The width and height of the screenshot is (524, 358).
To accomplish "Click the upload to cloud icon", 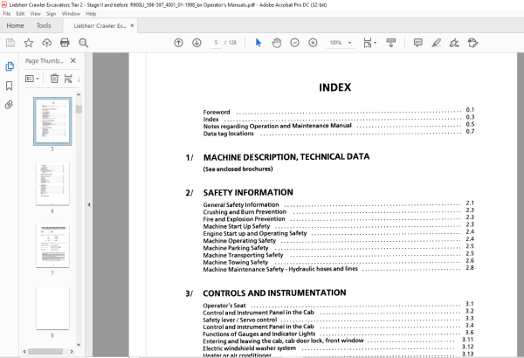I will coord(47,43).
